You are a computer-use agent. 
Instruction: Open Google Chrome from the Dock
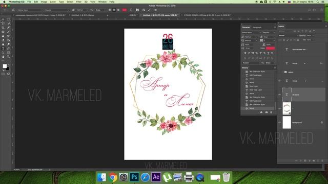(113, 177)
